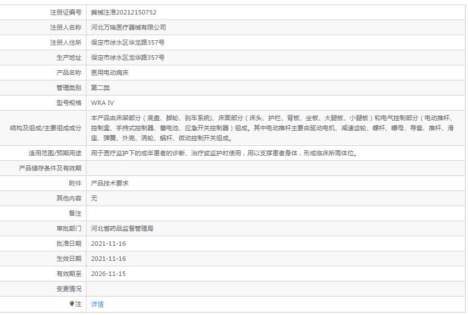The image size is (468, 315).
Task: Click 河北万瑞医疗器械有限公司 company name
Action: pos(128,27)
